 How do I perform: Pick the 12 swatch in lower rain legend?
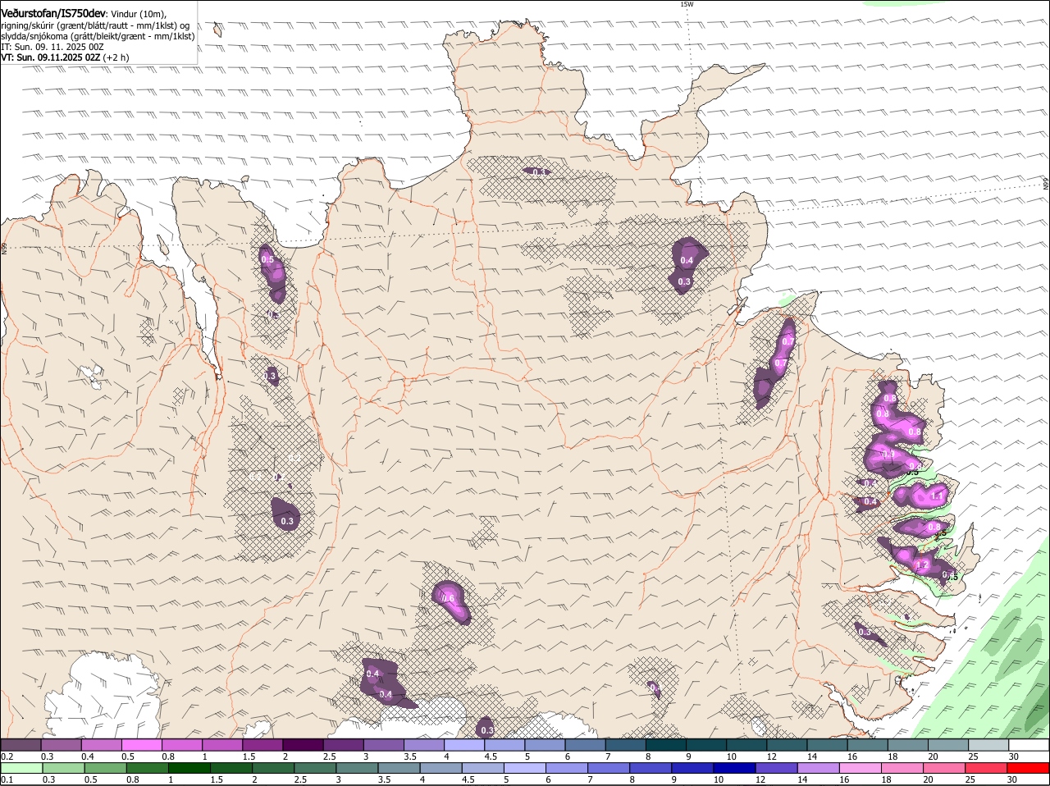776,769
